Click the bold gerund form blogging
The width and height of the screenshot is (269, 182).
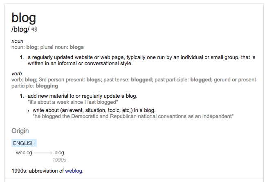coord(47,86)
